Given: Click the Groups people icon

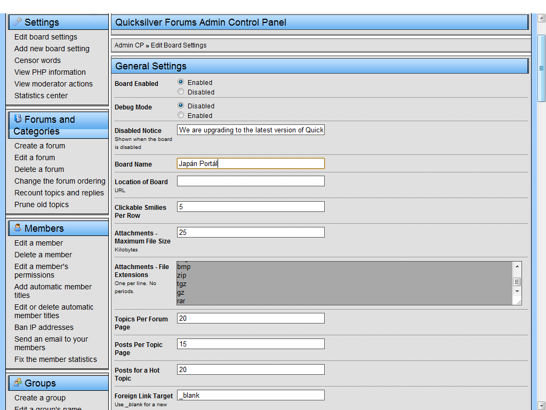Looking at the screenshot, I should point(18,382).
